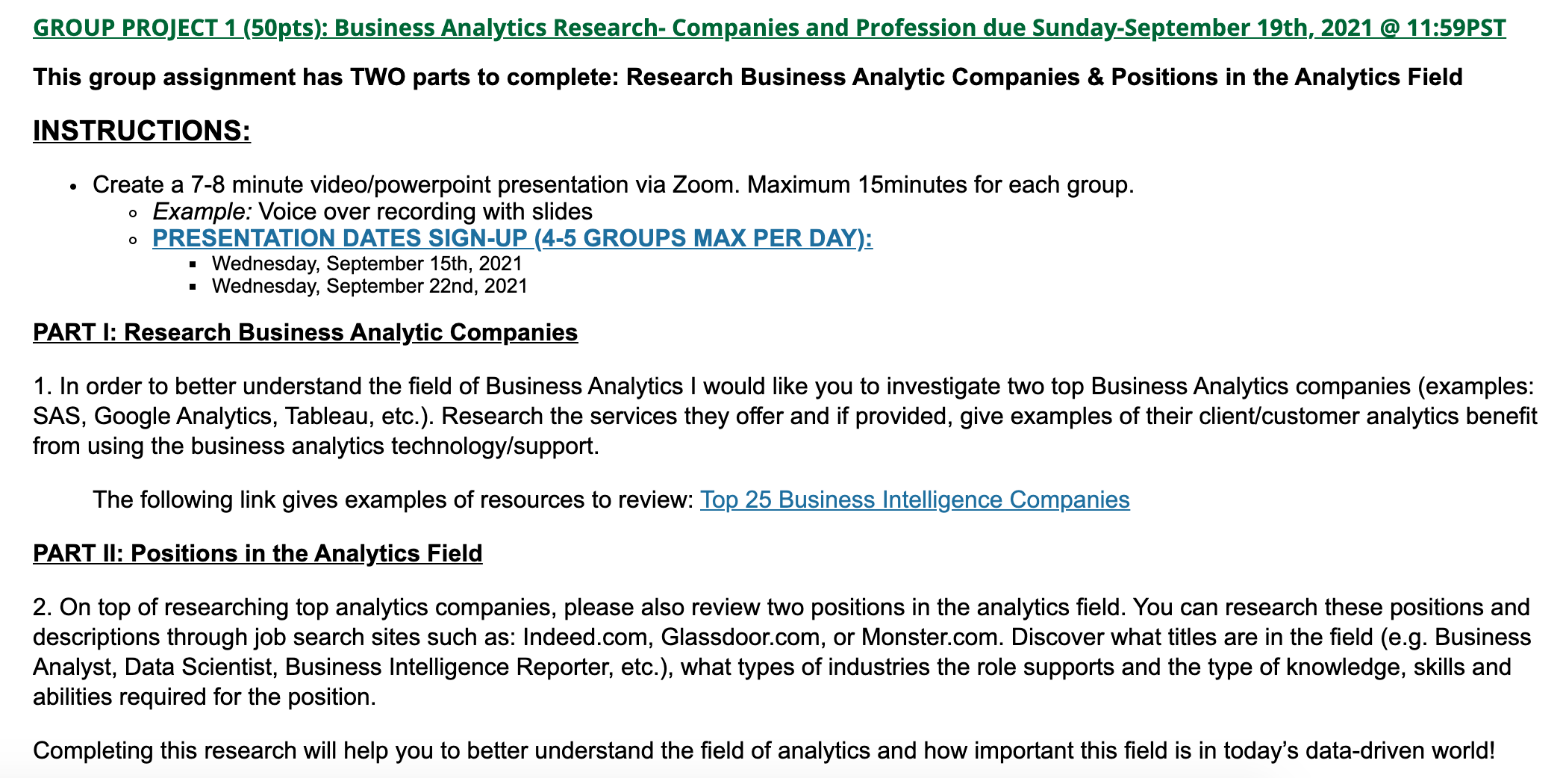Click the Wednesday, September 15th, 2021 date
The height and width of the screenshot is (778, 1563).
[367, 264]
